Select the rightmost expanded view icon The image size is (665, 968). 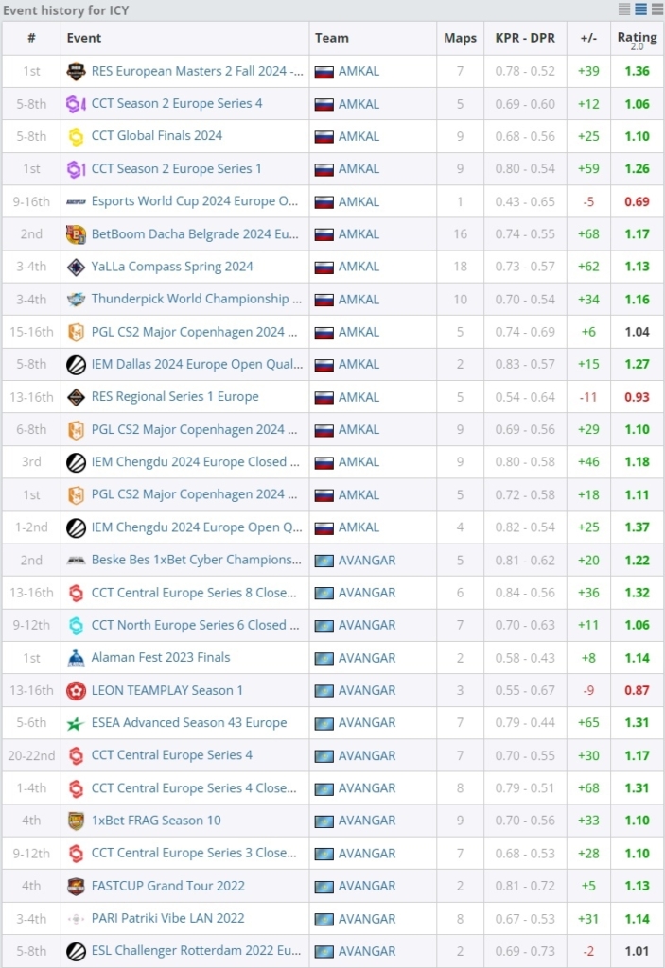(x=657, y=9)
